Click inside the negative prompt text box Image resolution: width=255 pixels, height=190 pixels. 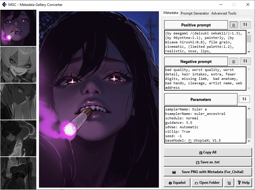[205, 79]
